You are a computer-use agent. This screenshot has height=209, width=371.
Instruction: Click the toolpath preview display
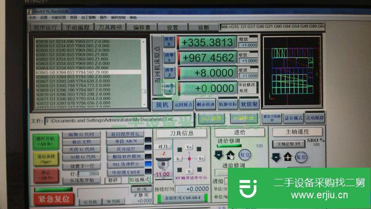tap(293, 71)
